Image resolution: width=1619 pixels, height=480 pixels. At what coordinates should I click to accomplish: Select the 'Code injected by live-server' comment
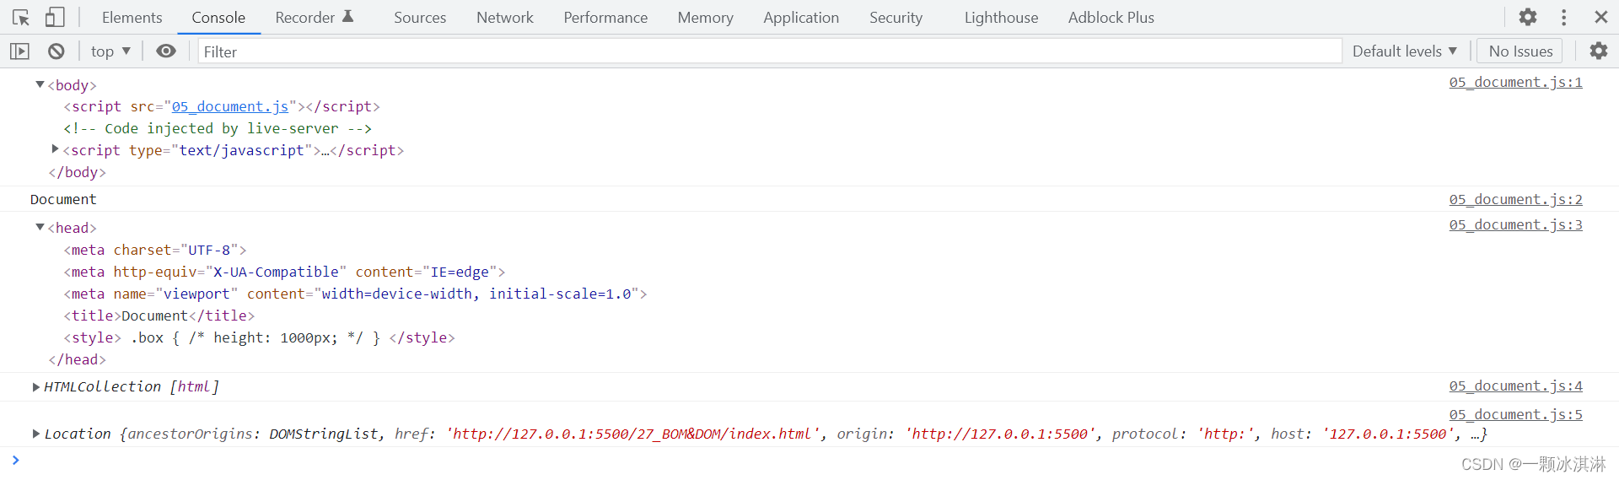218,128
